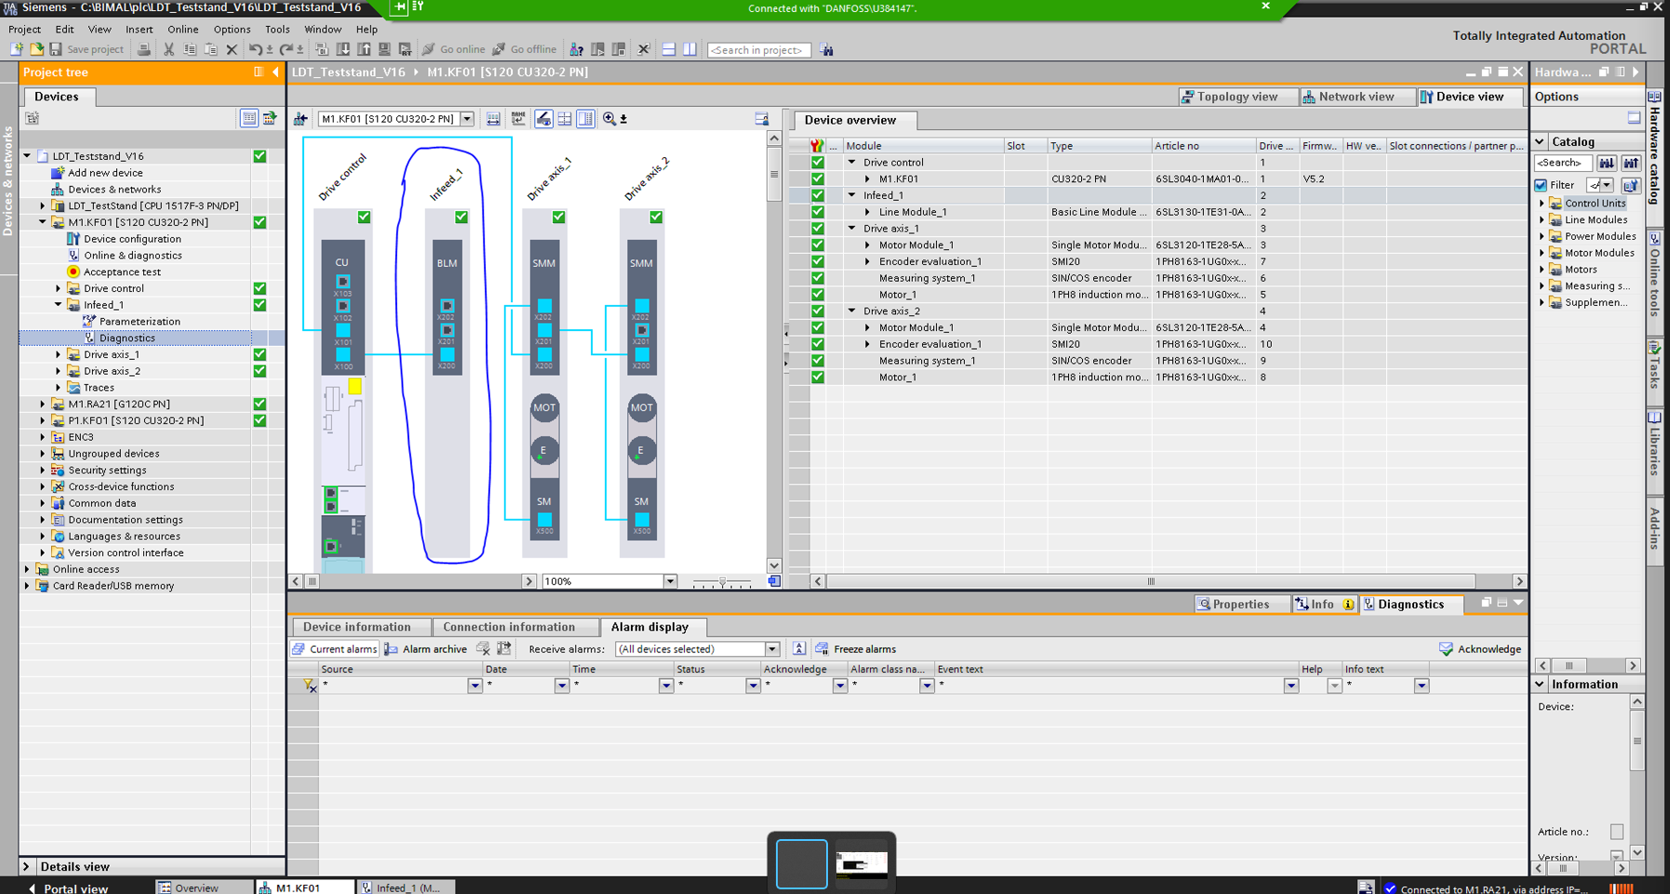Image resolution: width=1670 pixels, height=894 pixels.
Task: Open the Receive alarms device dropdown
Action: point(772,649)
